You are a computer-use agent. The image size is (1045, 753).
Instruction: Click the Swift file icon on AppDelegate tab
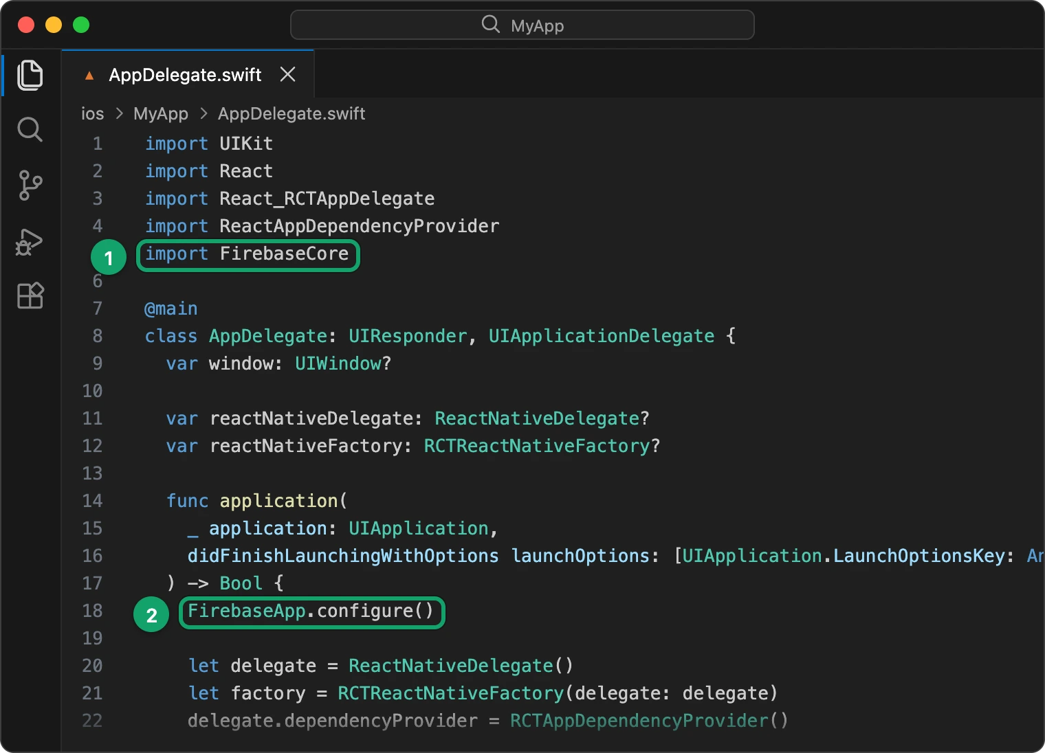click(x=89, y=76)
